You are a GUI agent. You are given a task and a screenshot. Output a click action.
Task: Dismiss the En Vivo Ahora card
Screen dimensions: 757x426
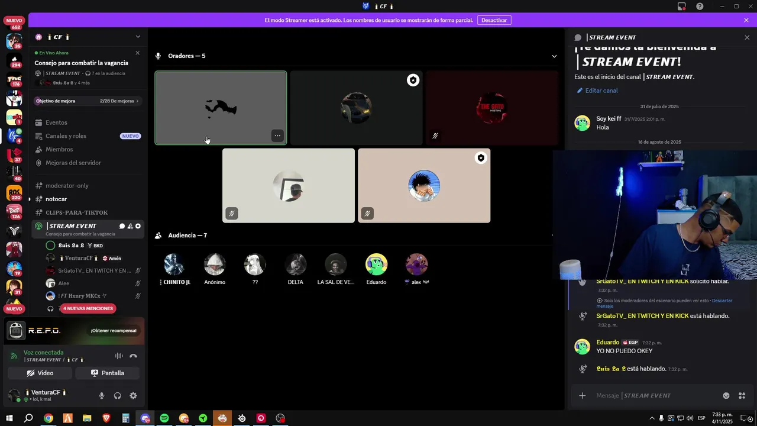tap(138, 53)
